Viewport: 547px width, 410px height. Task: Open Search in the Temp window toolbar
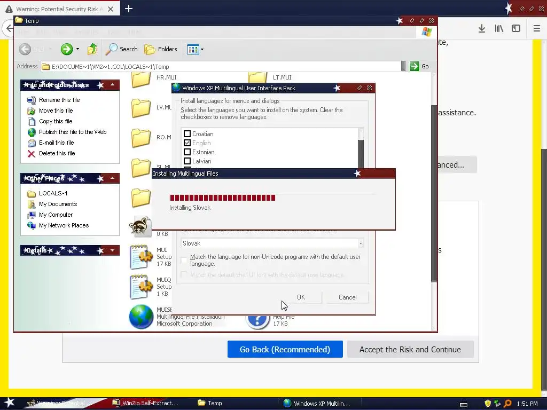coord(122,49)
